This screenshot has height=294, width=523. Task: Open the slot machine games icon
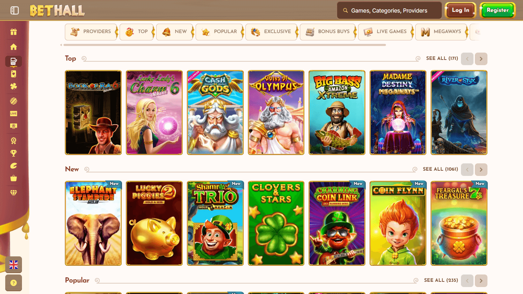13,61
